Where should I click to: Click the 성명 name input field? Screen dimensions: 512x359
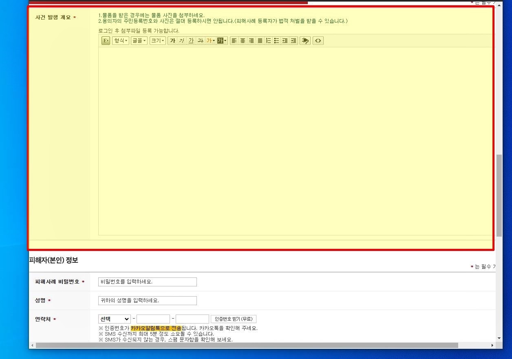(148, 301)
